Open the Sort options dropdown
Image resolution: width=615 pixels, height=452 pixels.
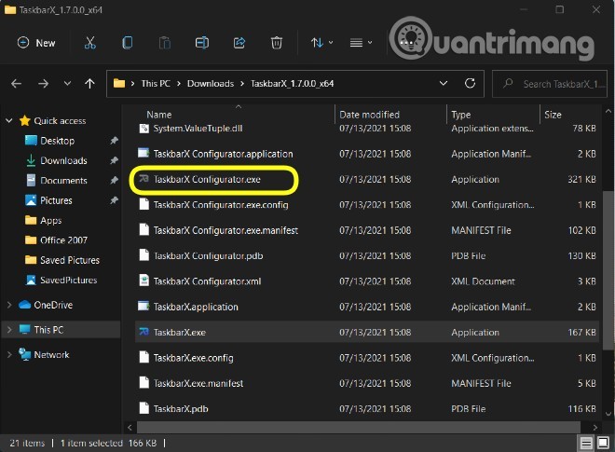(x=322, y=43)
